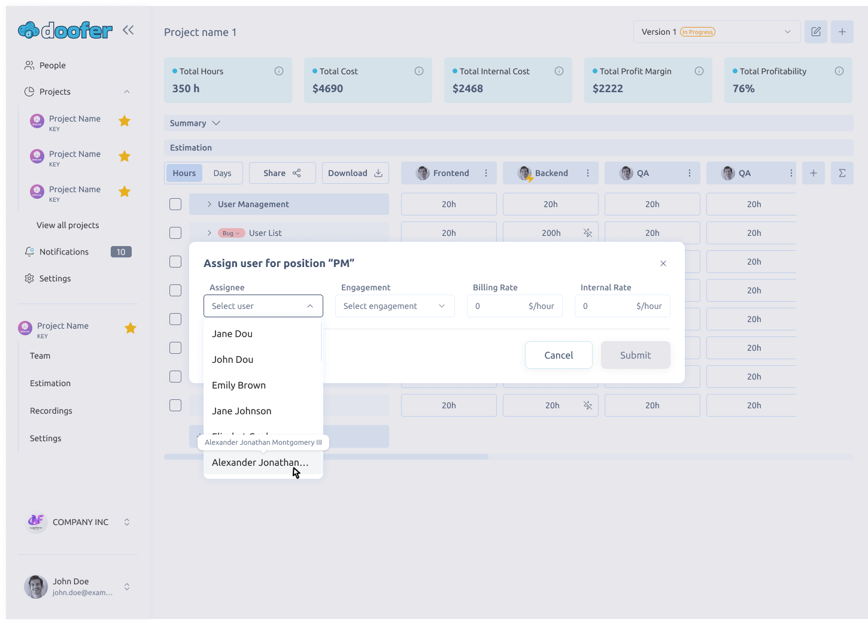Edit the version using the pencil icon
Image resolution: width=868 pixels, height=625 pixels.
tap(815, 31)
